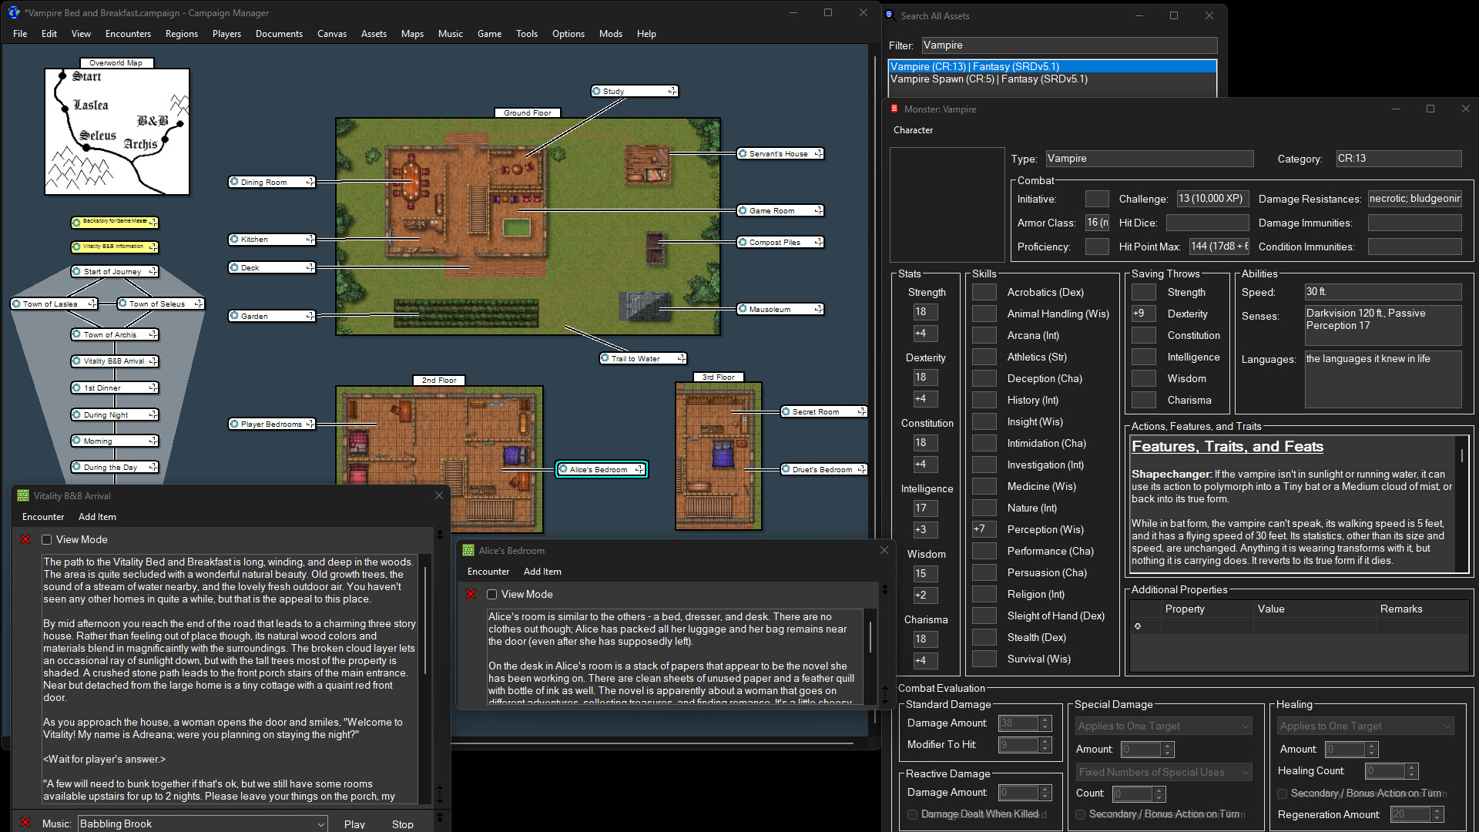Click the red X delete icon in Vitality B&B Arrival
This screenshot has width=1479, height=832.
(25, 539)
